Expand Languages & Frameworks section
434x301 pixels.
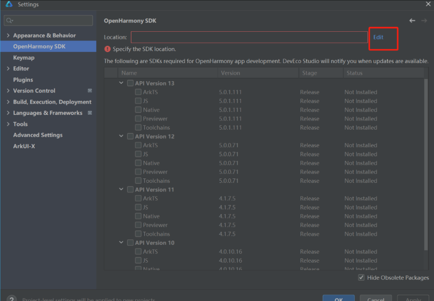8,112
